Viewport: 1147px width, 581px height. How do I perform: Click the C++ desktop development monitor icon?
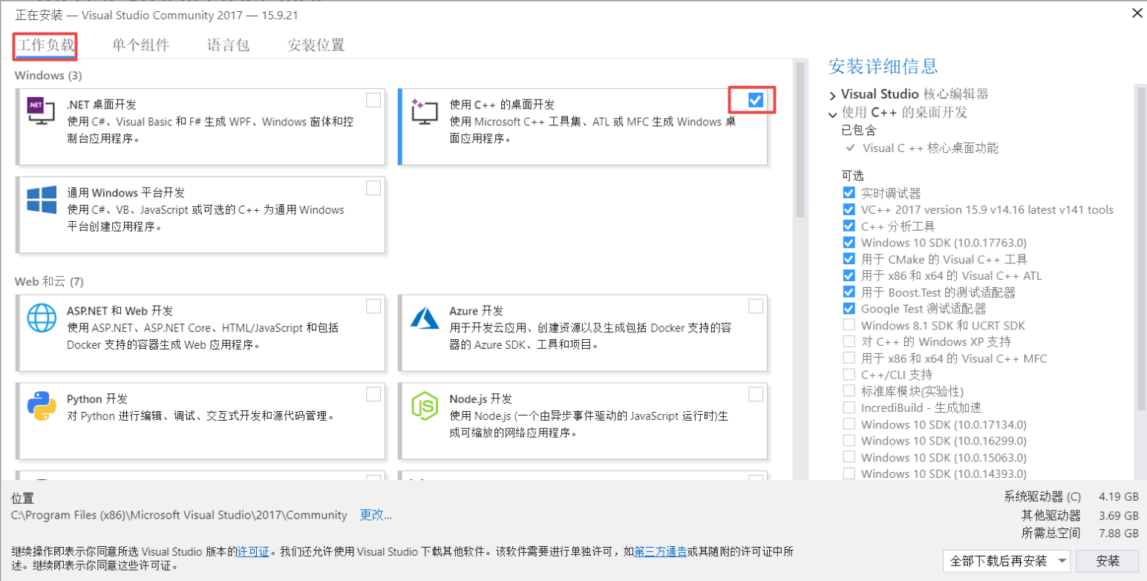click(425, 112)
